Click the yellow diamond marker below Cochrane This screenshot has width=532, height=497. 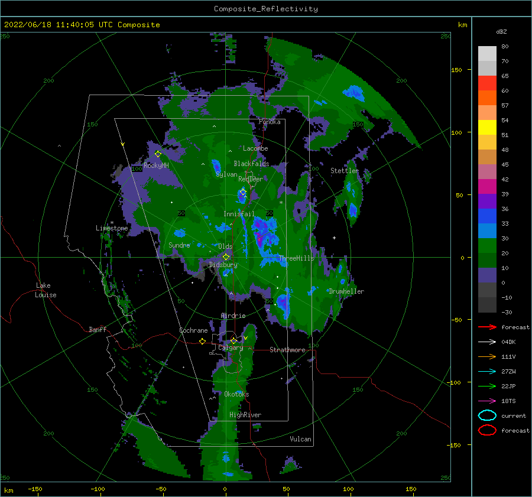[x=202, y=341]
